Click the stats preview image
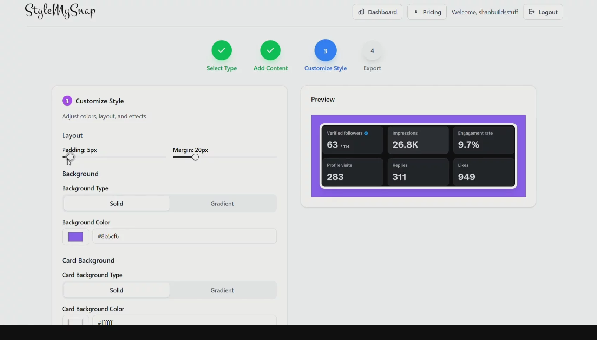This screenshot has width=597, height=340. pyautogui.click(x=418, y=156)
